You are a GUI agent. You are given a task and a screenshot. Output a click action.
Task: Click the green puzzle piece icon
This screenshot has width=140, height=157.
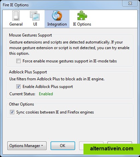point(82,16)
